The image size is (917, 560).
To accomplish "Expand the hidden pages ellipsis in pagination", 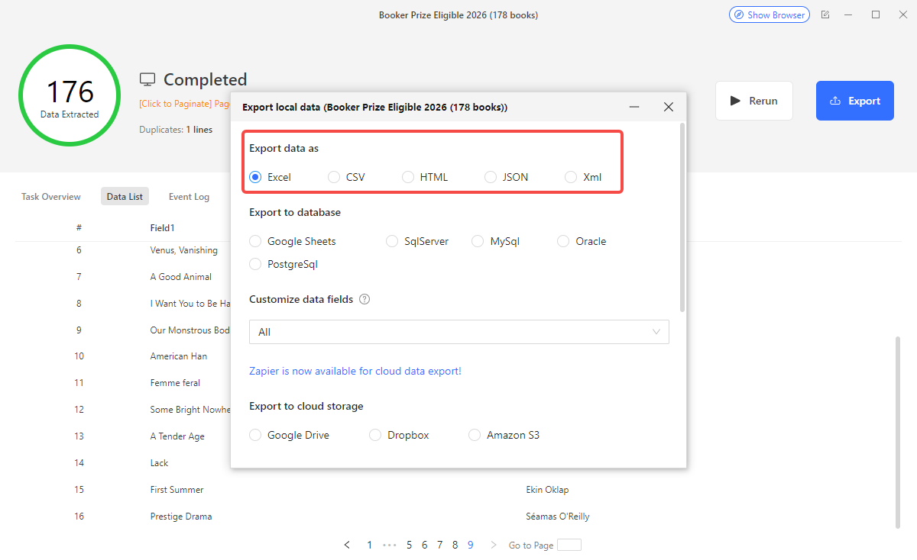I will (x=389, y=545).
